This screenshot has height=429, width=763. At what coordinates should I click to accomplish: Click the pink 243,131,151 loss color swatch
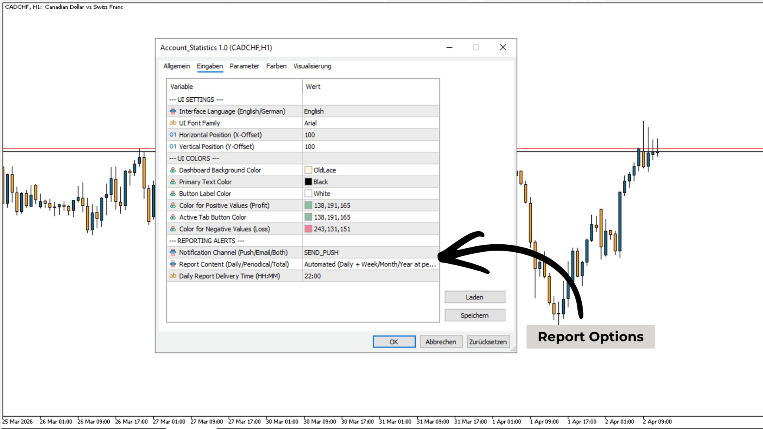pos(308,229)
